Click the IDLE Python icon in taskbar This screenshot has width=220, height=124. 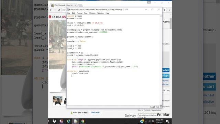76,121
